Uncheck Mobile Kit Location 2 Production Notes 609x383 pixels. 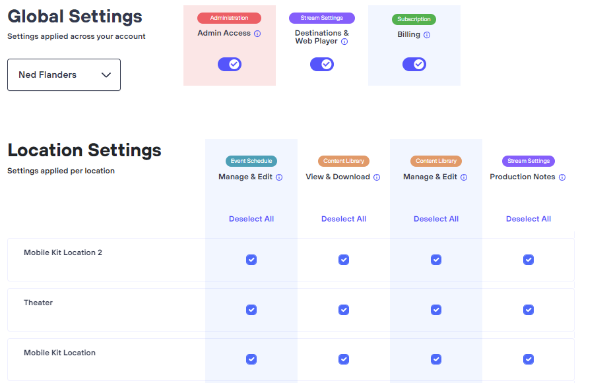[x=529, y=260]
